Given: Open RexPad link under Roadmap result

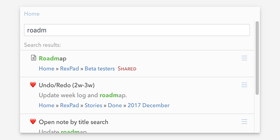Looking at the screenshot, I should click(69, 69).
